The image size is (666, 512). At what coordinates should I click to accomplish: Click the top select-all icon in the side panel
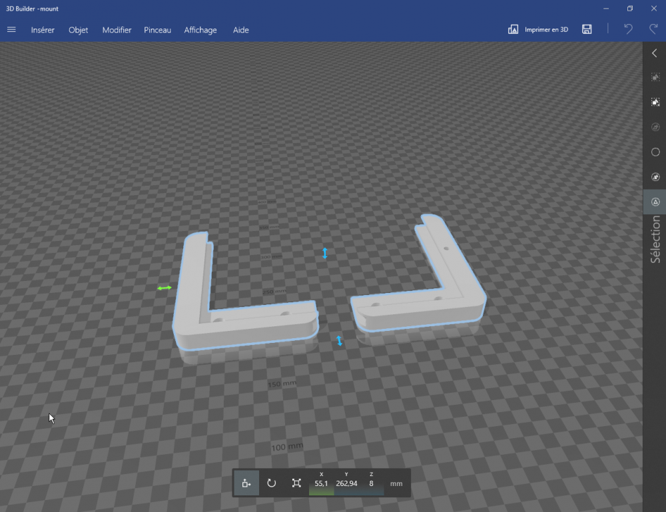click(x=655, y=77)
